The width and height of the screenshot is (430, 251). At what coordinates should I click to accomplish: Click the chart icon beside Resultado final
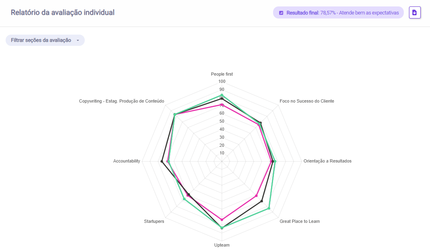(281, 13)
